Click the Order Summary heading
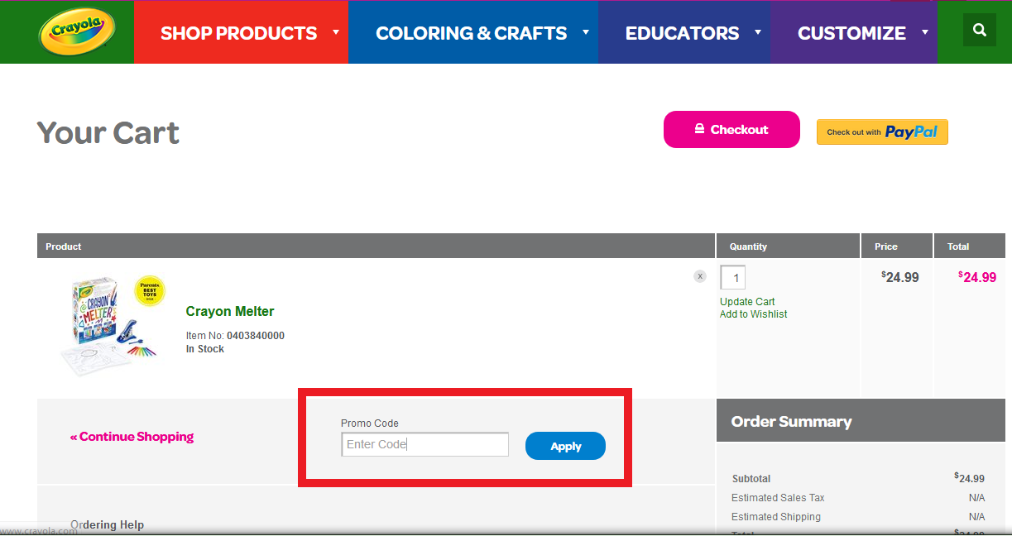The width and height of the screenshot is (1012, 536). tap(791, 422)
